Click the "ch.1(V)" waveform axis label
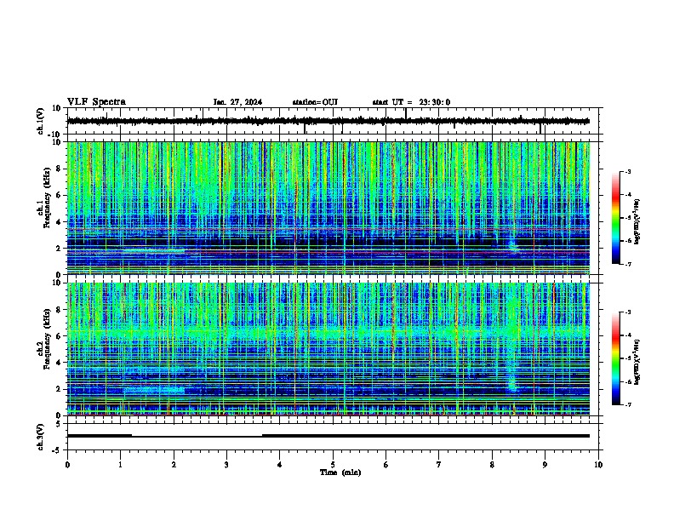Screen dimensions: 674x521 pyautogui.click(x=41, y=121)
